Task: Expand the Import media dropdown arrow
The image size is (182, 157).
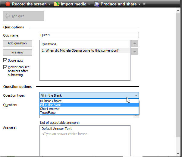Action: (89, 4)
